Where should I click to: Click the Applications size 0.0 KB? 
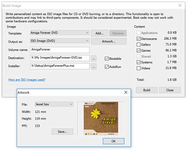tap(172, 32)
